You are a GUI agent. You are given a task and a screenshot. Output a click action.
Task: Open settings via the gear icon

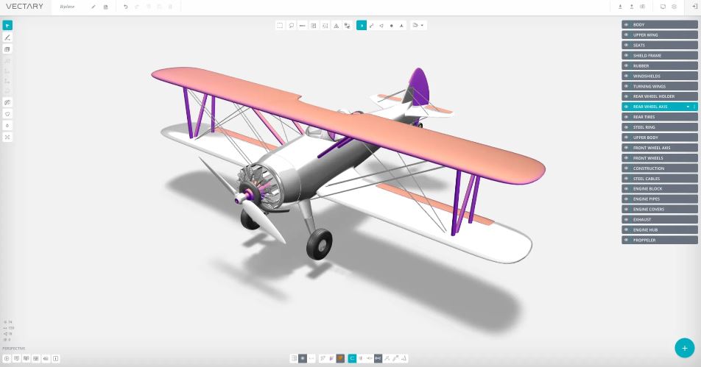coord(674,7)
